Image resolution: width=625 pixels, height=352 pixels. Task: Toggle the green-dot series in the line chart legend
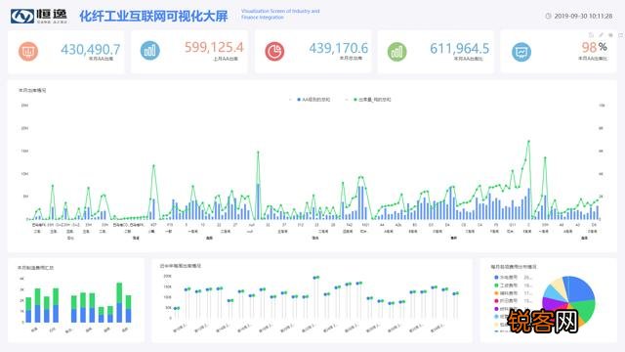tap(372, 100)
